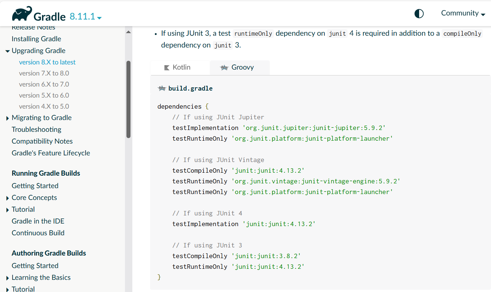Open the Release Notes page
Viewport: 491px width, 292px height.
(x=33, y=27)
